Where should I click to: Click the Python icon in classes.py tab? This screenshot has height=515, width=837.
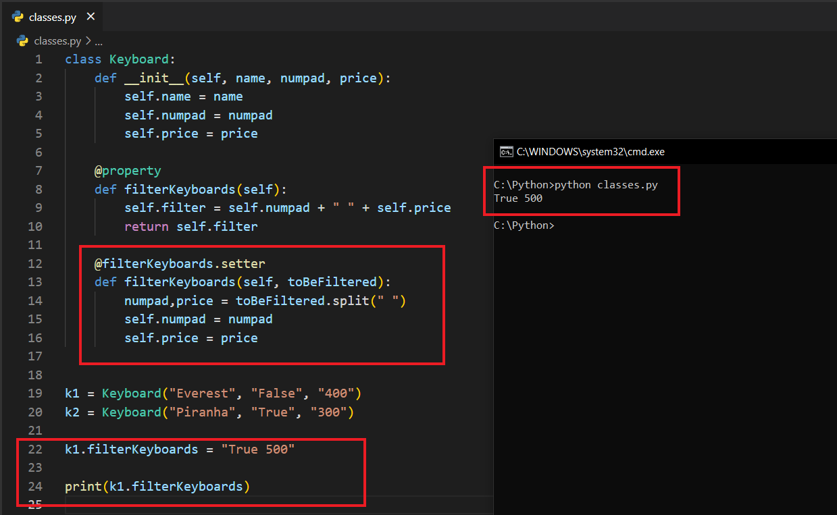[18, 17]
